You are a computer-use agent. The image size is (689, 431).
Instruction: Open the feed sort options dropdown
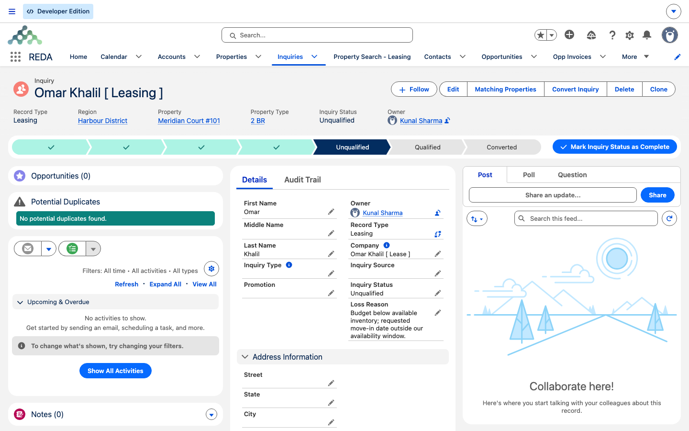(x=477, y=219)
